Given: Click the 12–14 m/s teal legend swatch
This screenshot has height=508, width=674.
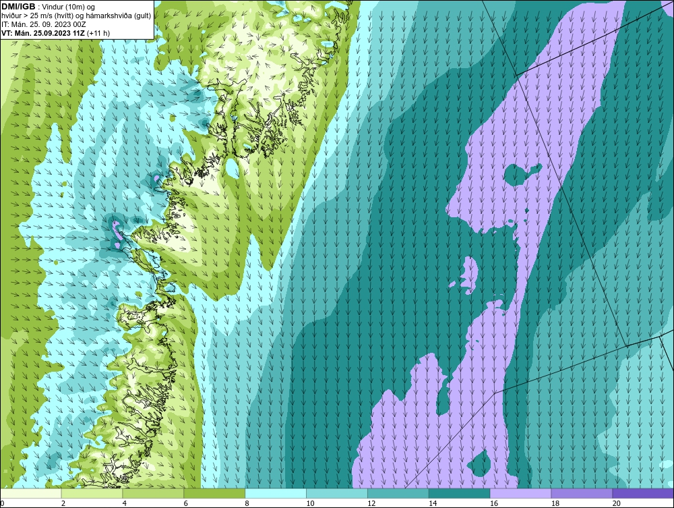Looking at the screenshot, I should (x=398, y=493).
